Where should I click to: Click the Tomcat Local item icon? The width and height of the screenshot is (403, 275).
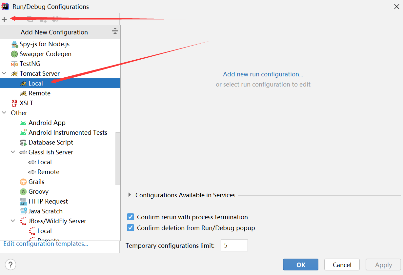pyautogui.click(x=23, y=83)
